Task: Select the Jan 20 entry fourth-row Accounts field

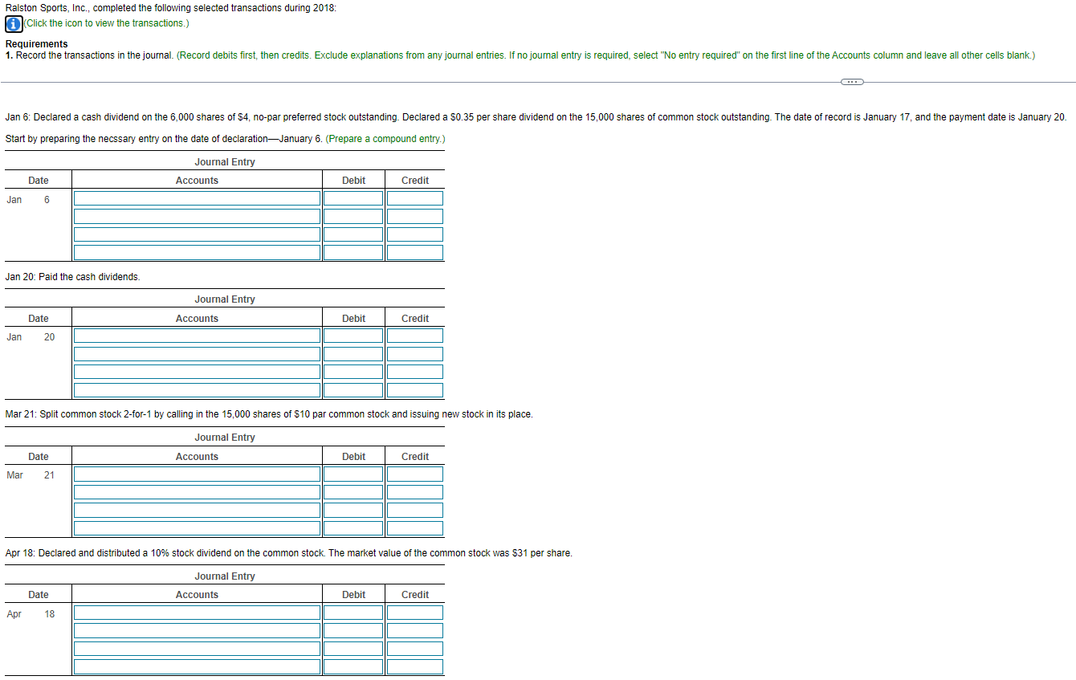Action: coord(198,390)
